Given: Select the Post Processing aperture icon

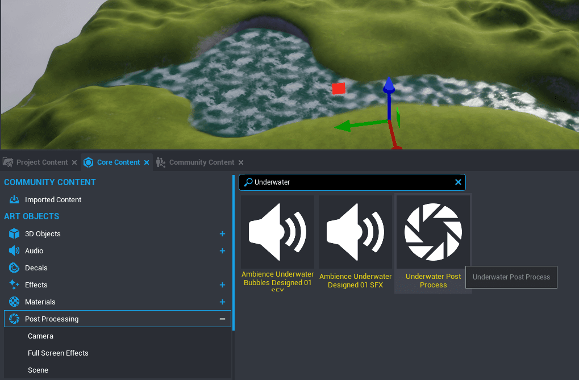Looking at the screenshot, I should coord(14,319).
